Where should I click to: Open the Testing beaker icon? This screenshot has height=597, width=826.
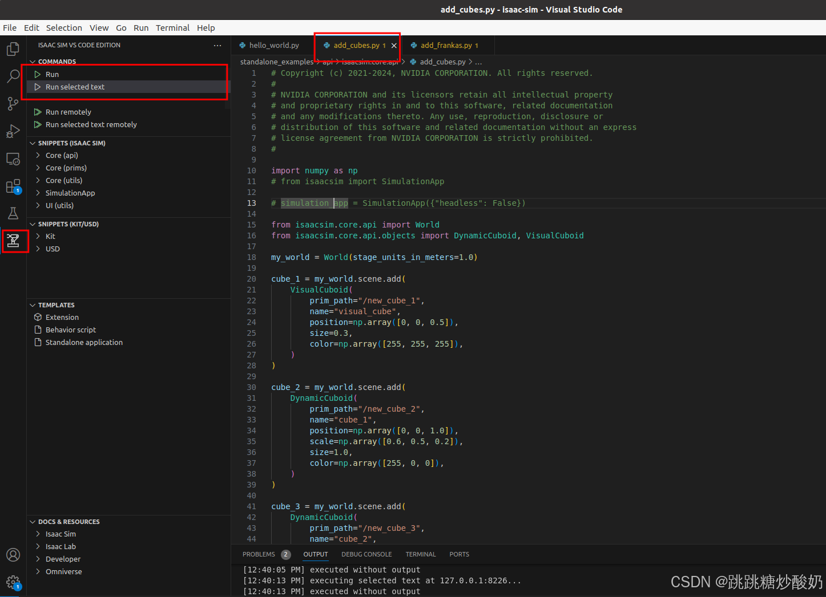pos(13,213)
